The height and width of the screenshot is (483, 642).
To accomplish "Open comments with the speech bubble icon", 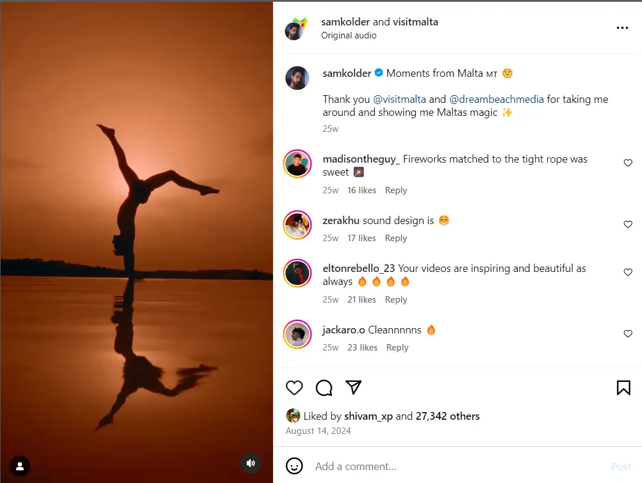I will tap(324, 388).
